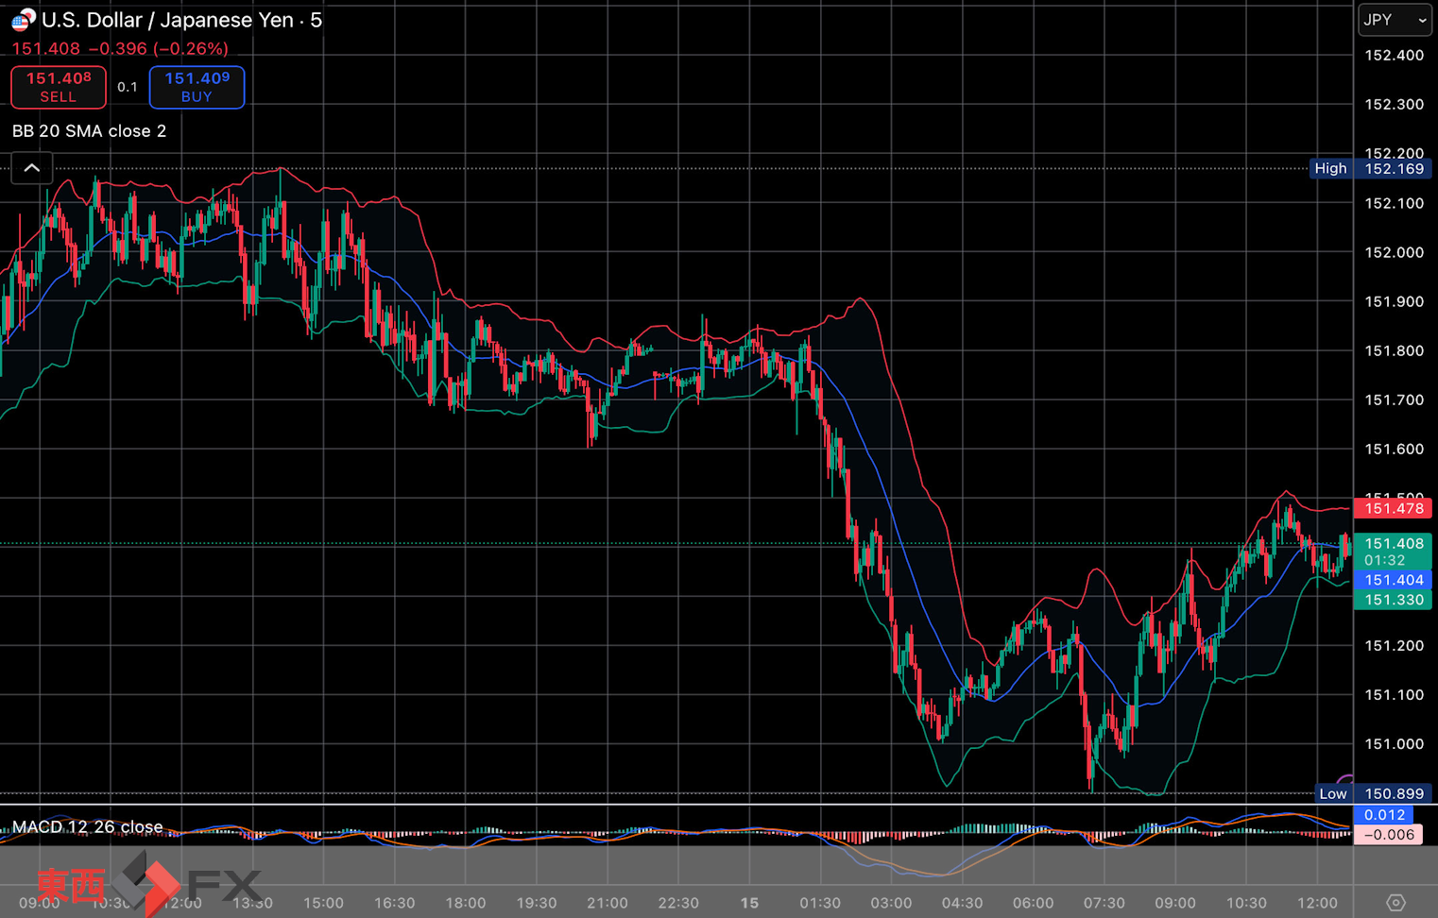Screen dimensions: 1438x918
Task: Collapse the indicator legend with chevron
Action: pos(31,168)
